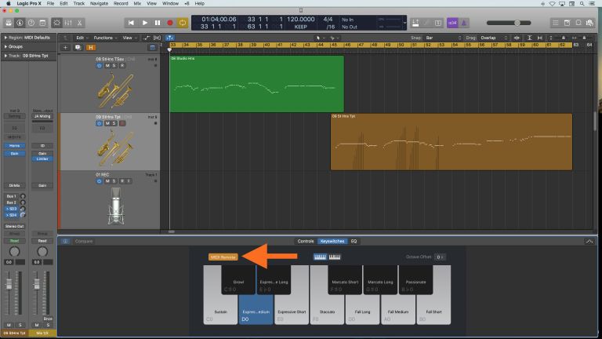Viewport: 602px width, 339px height.
Task: Click the waveform zoom icon
Action: 517,38
